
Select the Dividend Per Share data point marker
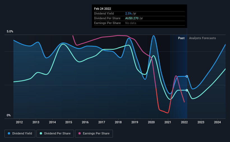pos(187,90)
